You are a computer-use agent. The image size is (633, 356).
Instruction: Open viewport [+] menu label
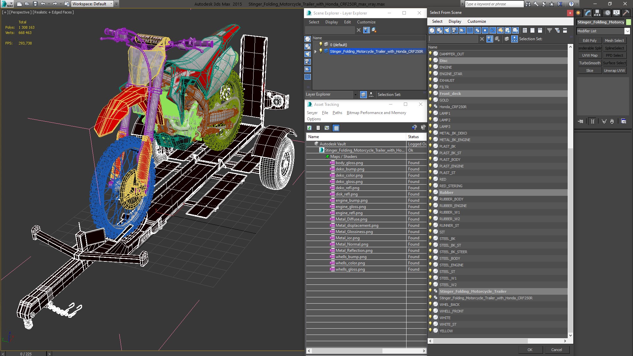tap(5, 12)
